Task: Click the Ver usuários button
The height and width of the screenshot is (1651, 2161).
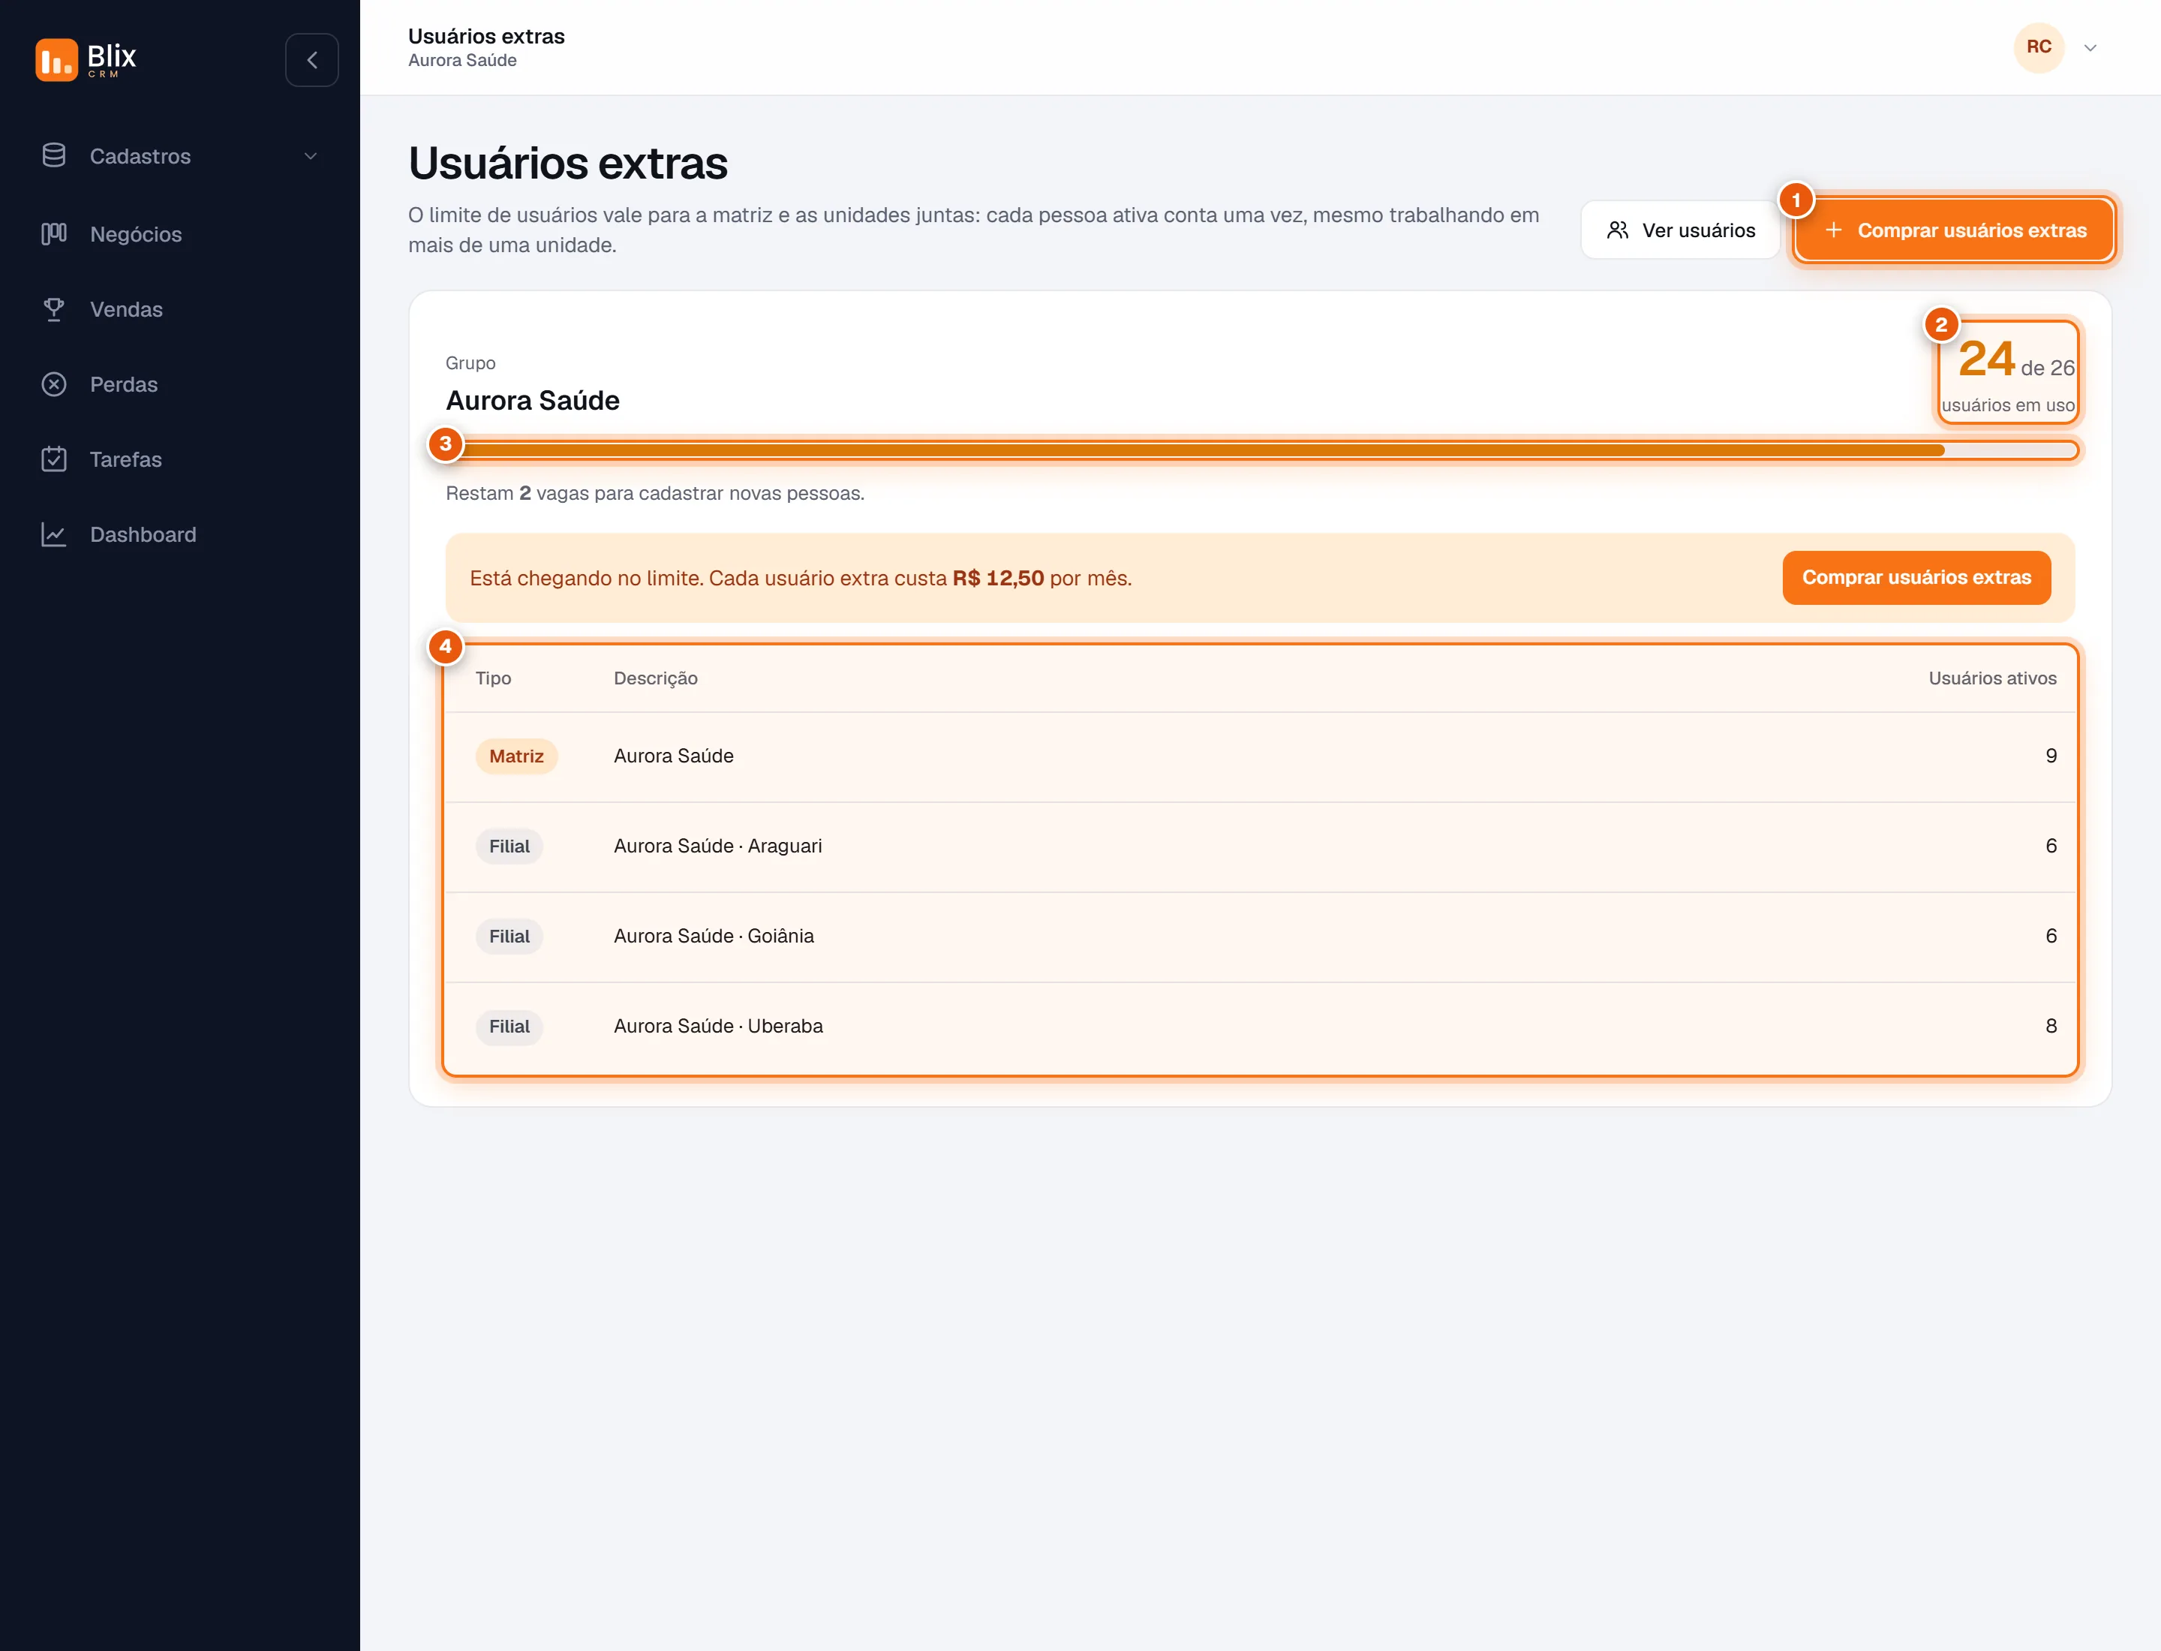Action: click(x=1681, y=230)
